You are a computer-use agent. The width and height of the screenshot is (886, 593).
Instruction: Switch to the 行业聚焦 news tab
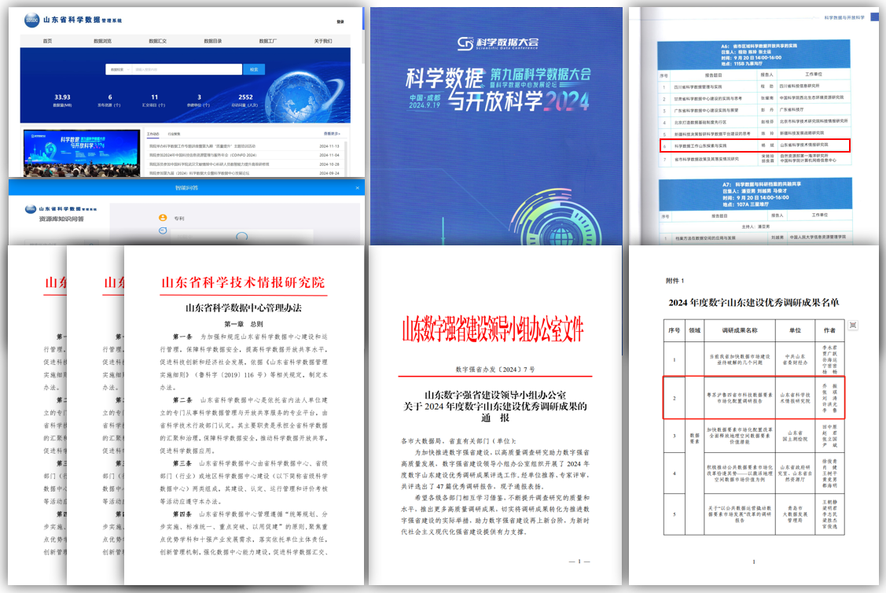[x=174, y=134]
